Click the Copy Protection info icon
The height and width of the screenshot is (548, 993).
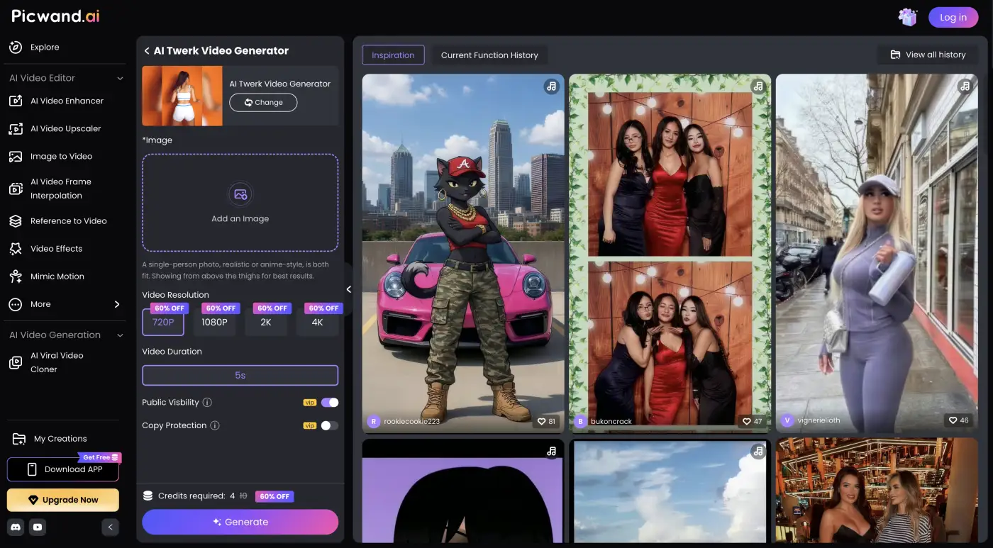[215, 425]
